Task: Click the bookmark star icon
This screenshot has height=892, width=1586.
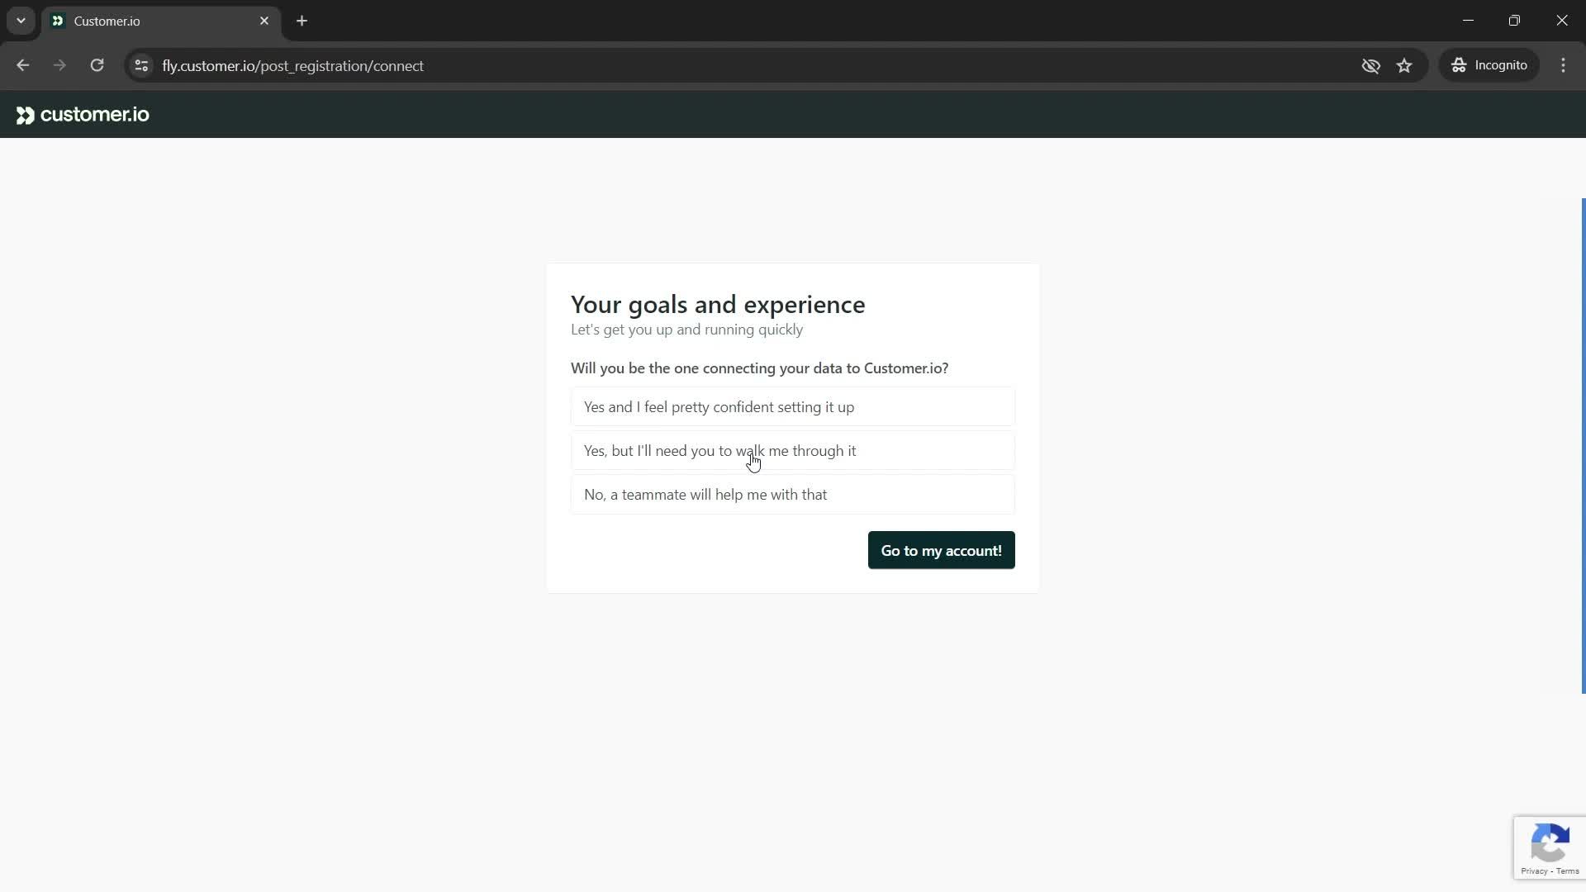Action: [x=1408, y=65]
